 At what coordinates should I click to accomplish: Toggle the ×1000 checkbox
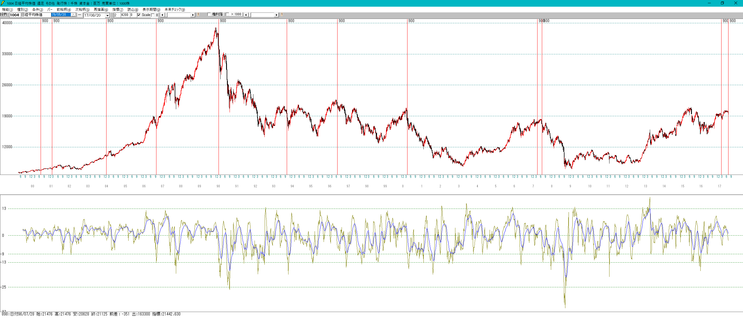pyautogui.click(x=228, y=14)
